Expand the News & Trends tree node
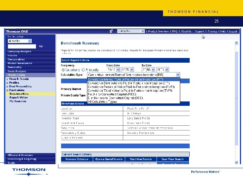 pyautogui.click(x=7, y=79)
